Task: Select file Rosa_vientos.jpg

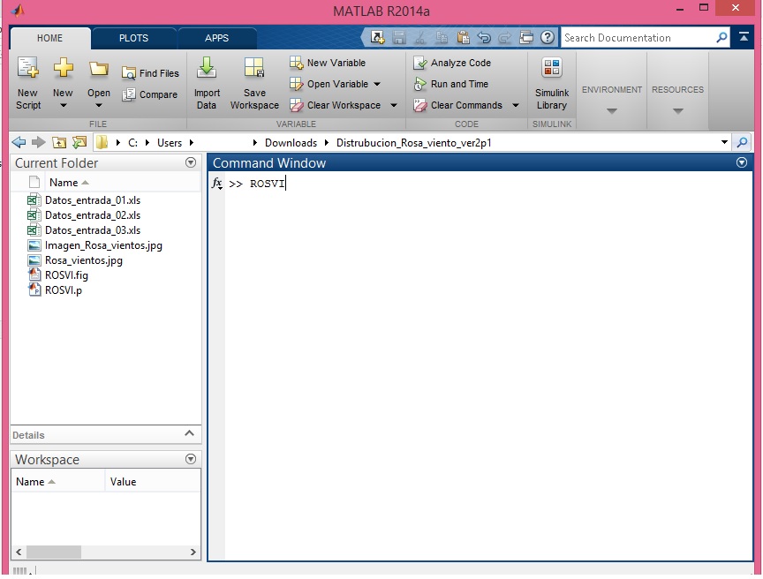Action: click(x=75, y=260)
